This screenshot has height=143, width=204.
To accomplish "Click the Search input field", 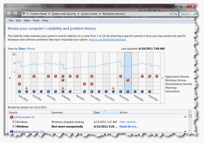I will [187, 14].
